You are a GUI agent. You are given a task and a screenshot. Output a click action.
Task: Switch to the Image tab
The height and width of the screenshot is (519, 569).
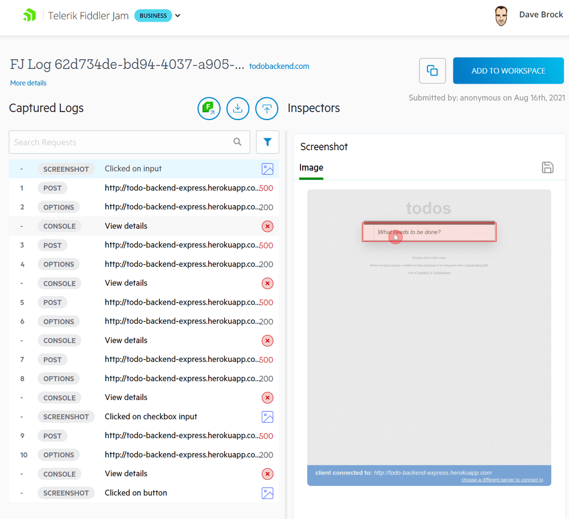pyautogui.click(x=311, y=168)
